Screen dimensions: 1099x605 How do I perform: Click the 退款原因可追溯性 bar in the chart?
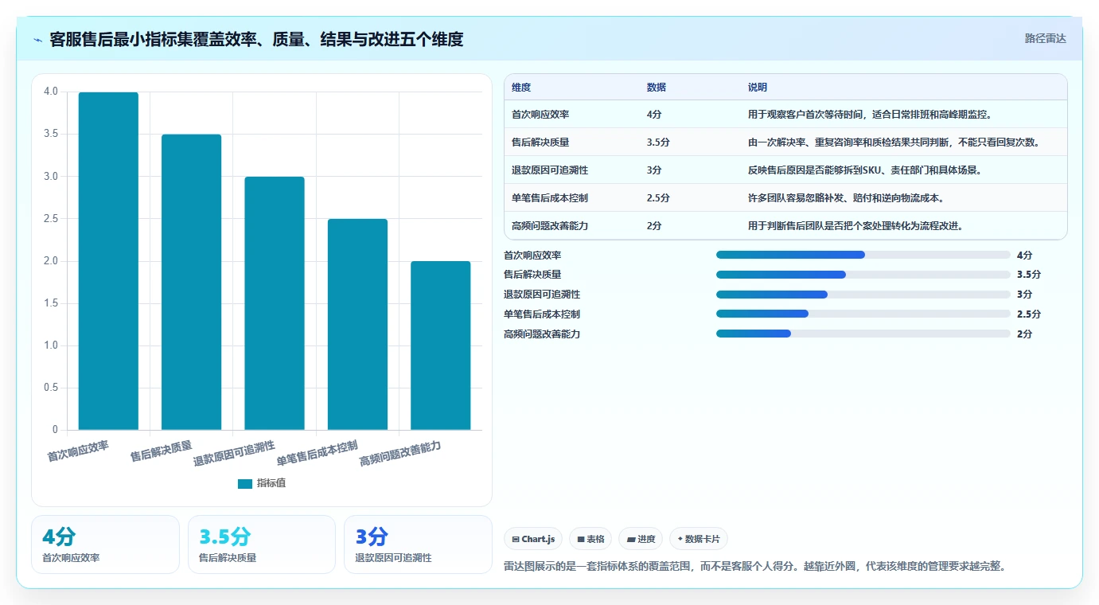(275, 303)
